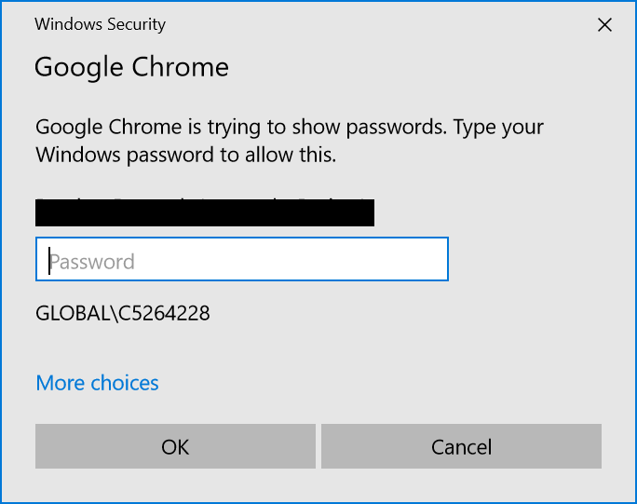Click the "Windows password to allow this" line
This screenshot has width=637, height=504.
(185, 155)
